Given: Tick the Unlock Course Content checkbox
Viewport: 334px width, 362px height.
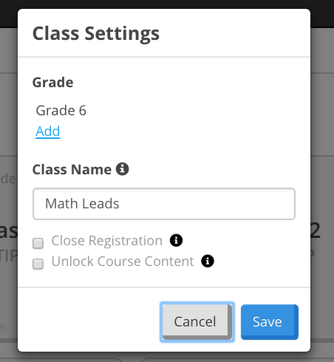Looking at the screenshot, I should click(38, 264).
